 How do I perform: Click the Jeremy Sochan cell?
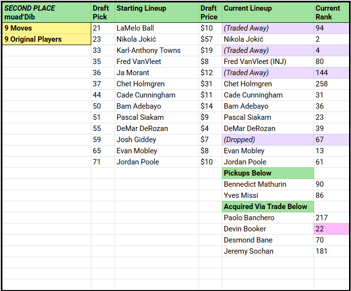[267, 251]
